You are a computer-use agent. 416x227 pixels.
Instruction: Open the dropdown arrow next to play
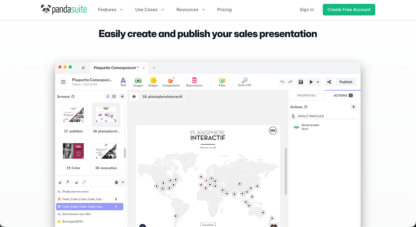click(x=318, y=82)
